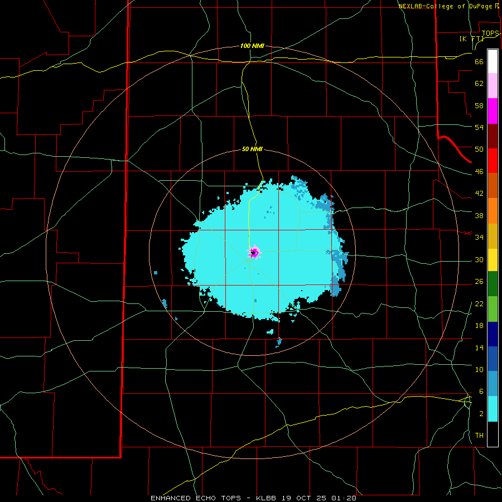Click the "ENHANCED ECHO TOPS - KLBB" caption
Image resolution: width=502 pixels, height=502 pixels.
pos(213,498)
